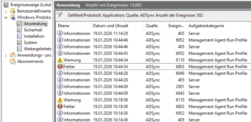
Task: Click the filter funnel icon
Action: pos(60,15)
